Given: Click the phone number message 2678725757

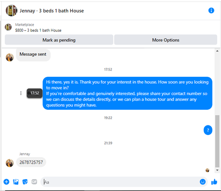Looking at the screenshot, I should [31, 162].
